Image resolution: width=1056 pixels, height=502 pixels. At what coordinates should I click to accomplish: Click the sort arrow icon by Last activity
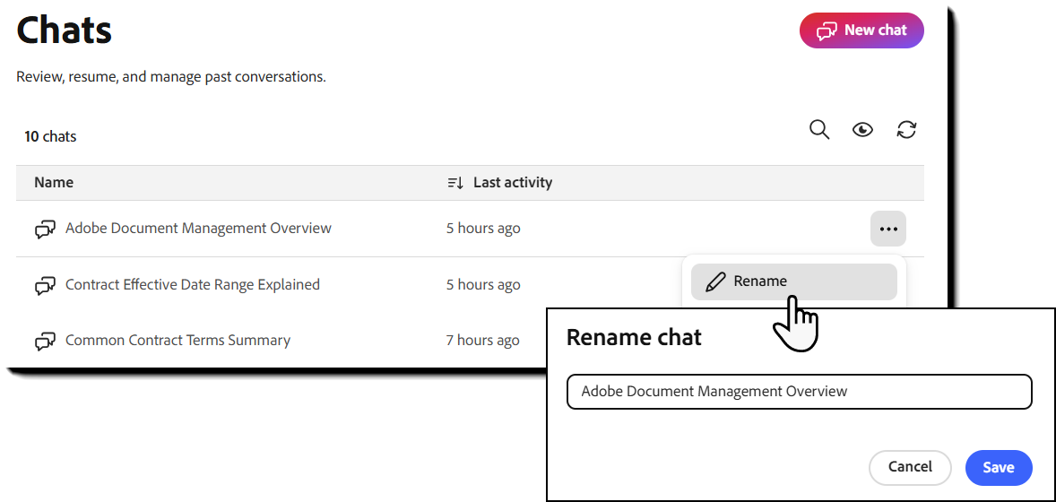pos(455,183)
